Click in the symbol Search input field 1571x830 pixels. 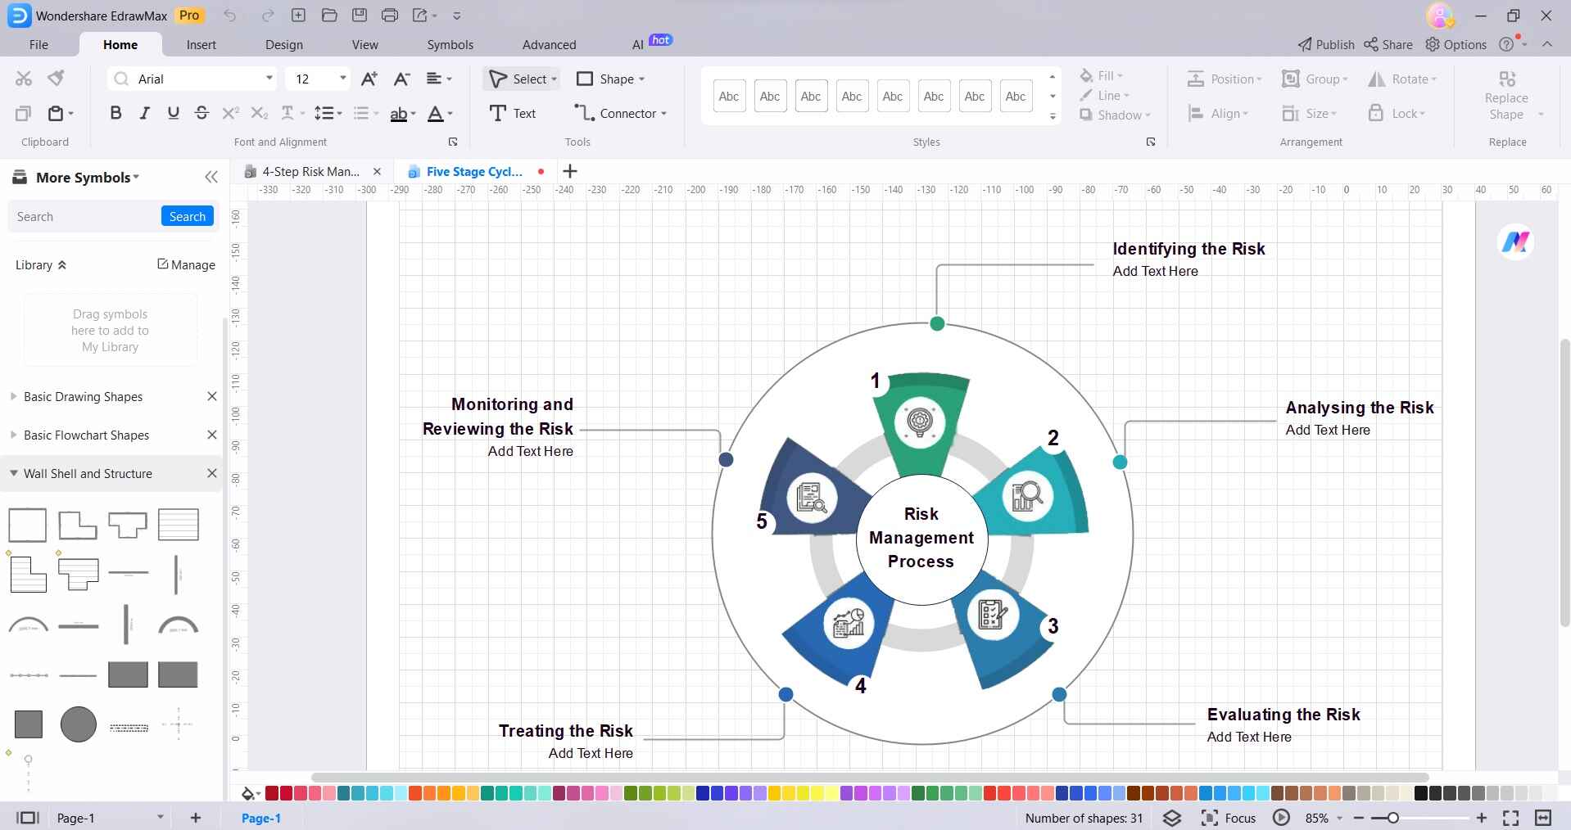pyautogui.click(x=85, y=216)
